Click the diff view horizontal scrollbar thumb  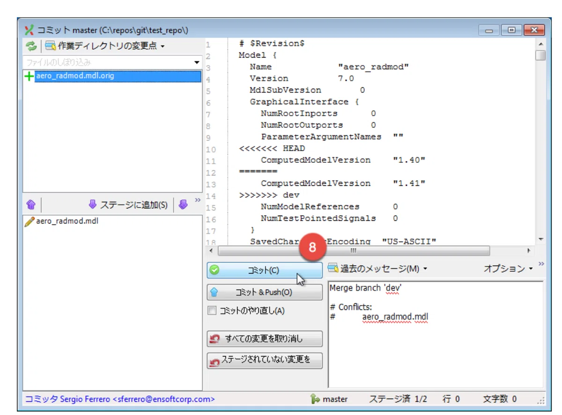pos(354,251)
